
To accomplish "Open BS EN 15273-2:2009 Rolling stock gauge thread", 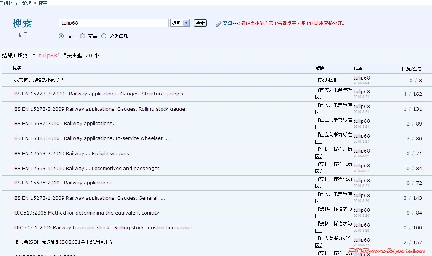I will (100, 109).
